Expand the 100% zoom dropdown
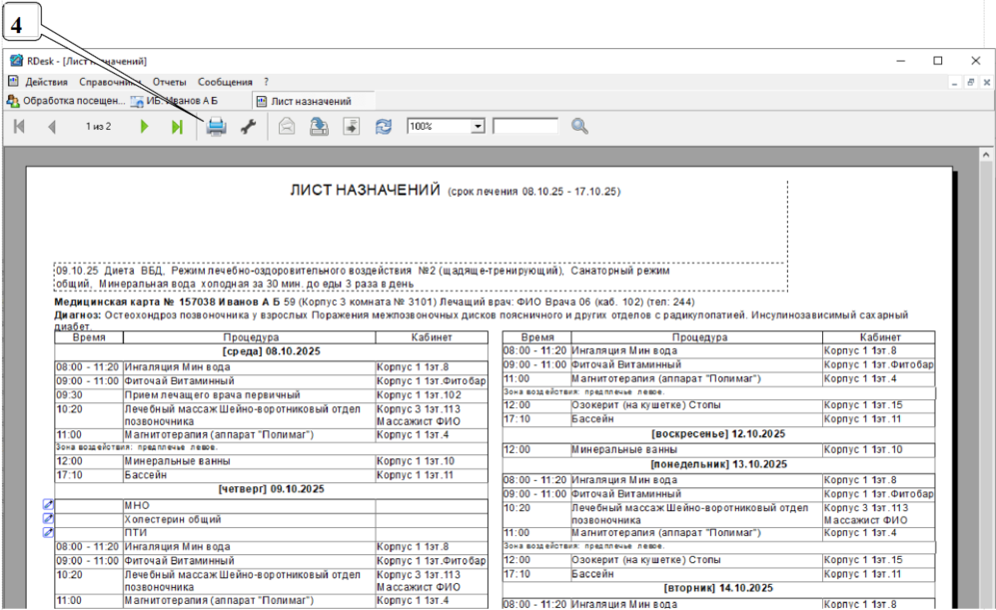The width and height of the screenshot is (996, 610). (x=477, y=127)
